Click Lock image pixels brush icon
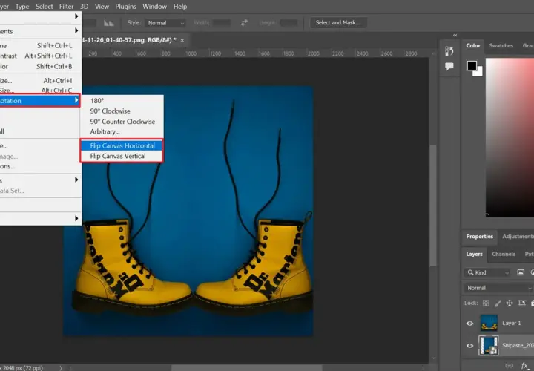534x371 pixels. (x=498, y=303)
